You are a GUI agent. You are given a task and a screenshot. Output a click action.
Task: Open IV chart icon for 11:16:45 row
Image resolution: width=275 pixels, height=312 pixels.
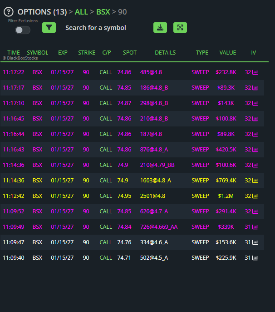[x=255, y=119]
